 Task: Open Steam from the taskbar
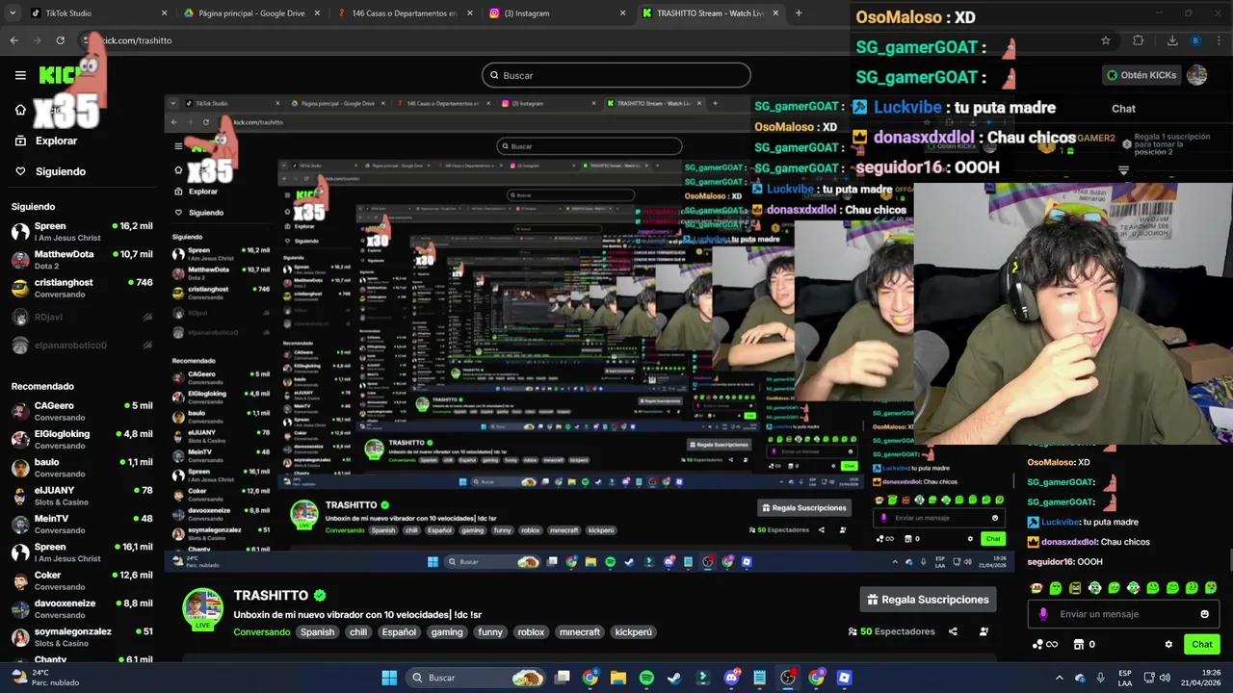pos(674,678)
